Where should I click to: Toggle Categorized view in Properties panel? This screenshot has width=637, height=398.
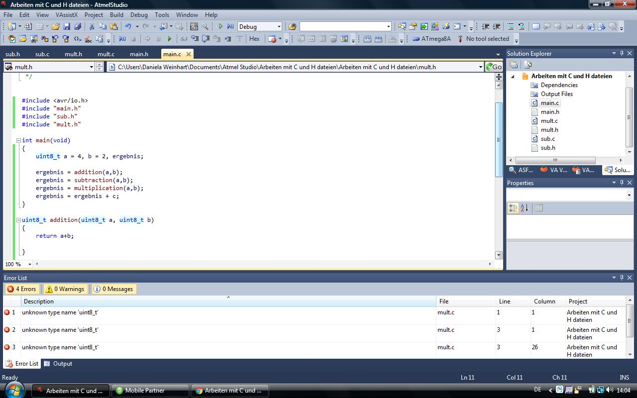[513, 208]
